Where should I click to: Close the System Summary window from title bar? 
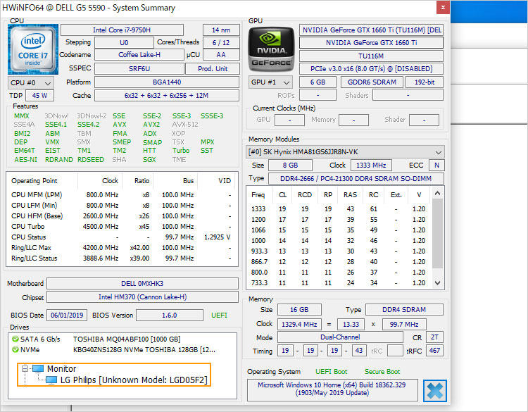[x=441, y=8]
